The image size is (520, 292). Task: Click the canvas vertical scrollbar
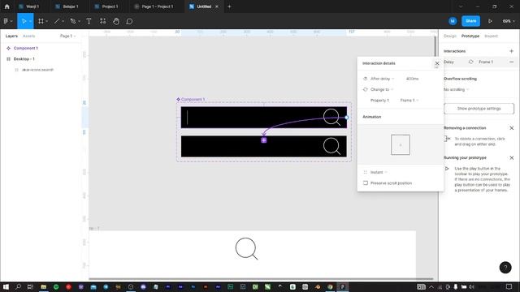[435, 46]
